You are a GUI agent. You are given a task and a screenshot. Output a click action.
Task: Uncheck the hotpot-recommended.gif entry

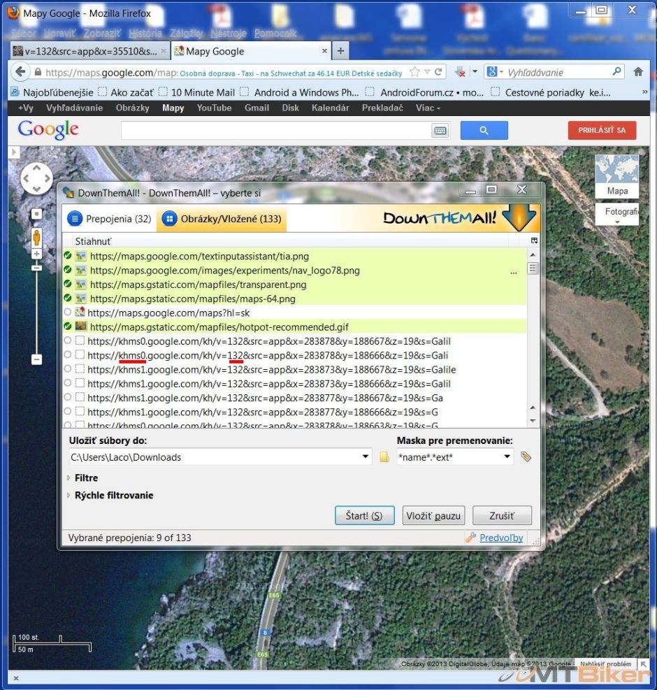tap(67, 326)
